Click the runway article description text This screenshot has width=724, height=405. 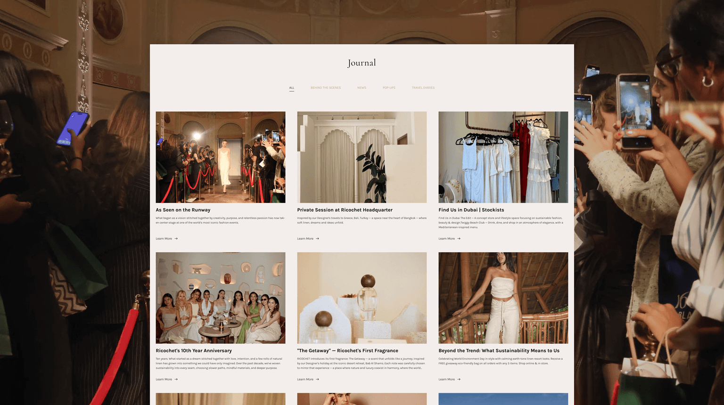[x=220, y=220]
